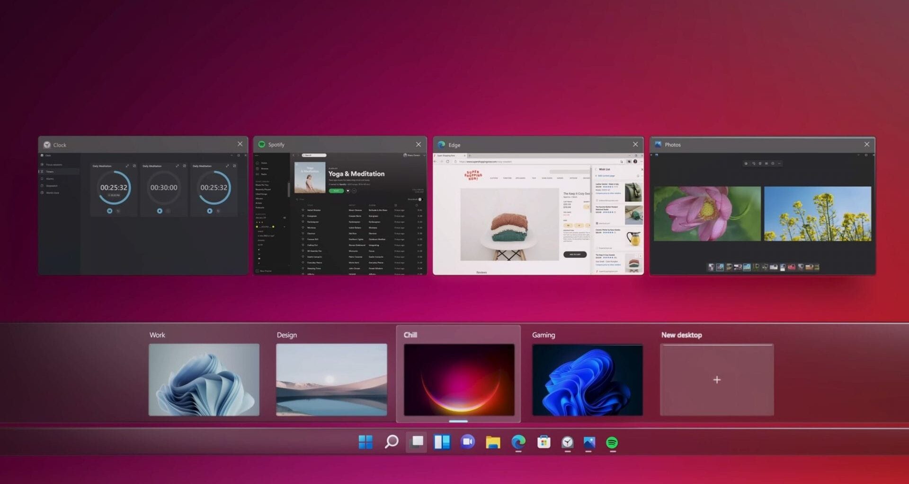Image resolution: width=909 pixels, height=484 pixels.
Task: Open Edge's settings menu with the ellipsis
Action: pos(641,161)
